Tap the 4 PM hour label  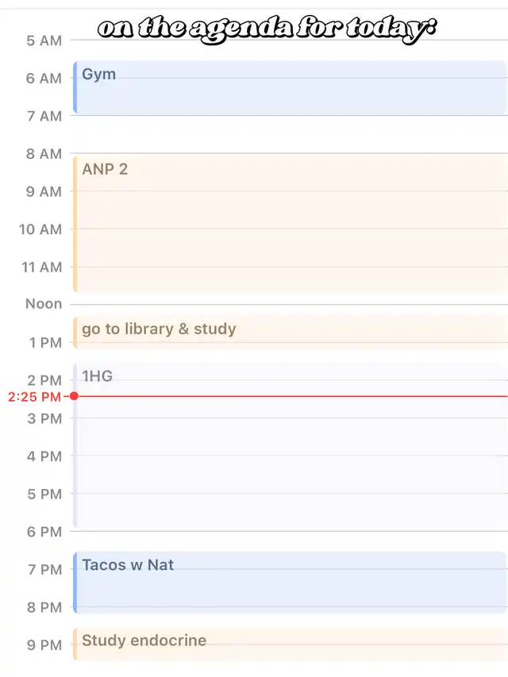click(44, 456)
